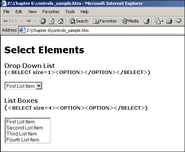Open the Tools menu
The width and height of the screenshot is (185, 152).
[x=70, y=12]
